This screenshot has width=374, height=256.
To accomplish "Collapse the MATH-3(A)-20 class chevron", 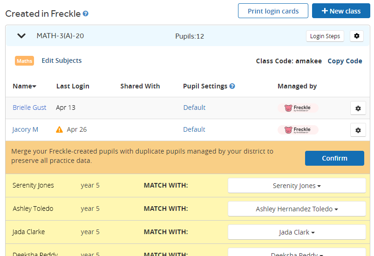I will tap(21, 36).
